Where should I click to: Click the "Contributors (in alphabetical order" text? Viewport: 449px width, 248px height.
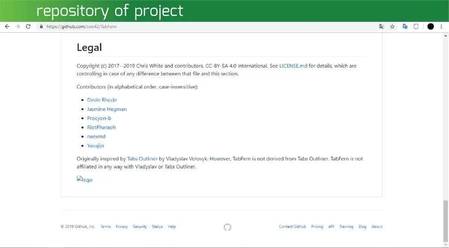pyautogui.click(x=116, y=87)
